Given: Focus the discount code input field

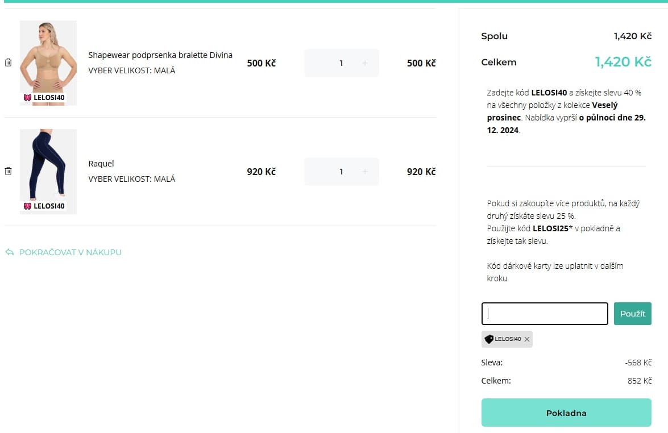Looking at the screenshot, I should (545, 314).
